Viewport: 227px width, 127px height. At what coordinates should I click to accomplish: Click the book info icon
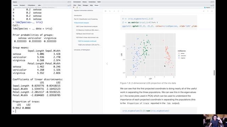coord(122,11)
